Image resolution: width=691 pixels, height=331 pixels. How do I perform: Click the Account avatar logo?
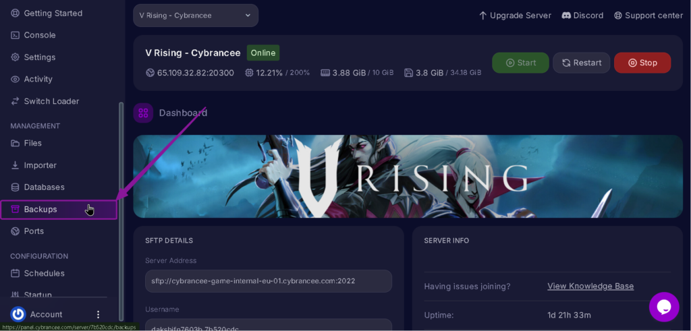[18, 314]
